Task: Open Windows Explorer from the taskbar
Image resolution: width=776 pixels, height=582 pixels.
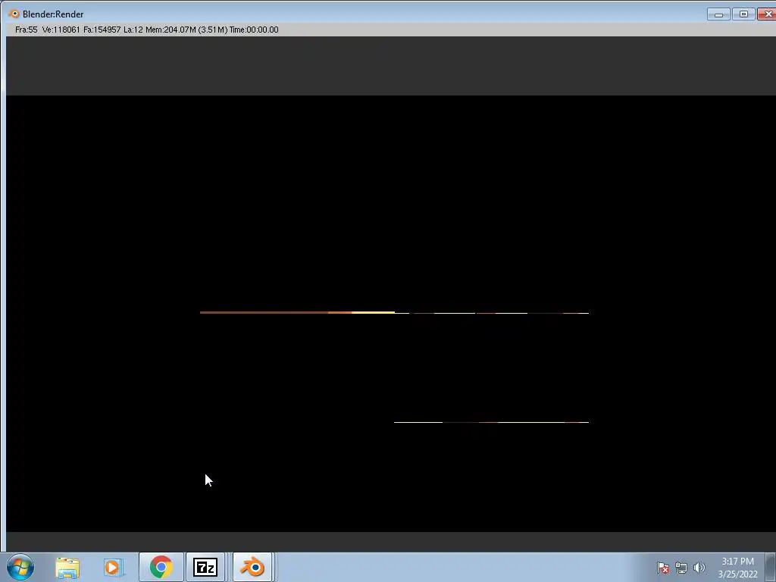Action: [67, 568]
